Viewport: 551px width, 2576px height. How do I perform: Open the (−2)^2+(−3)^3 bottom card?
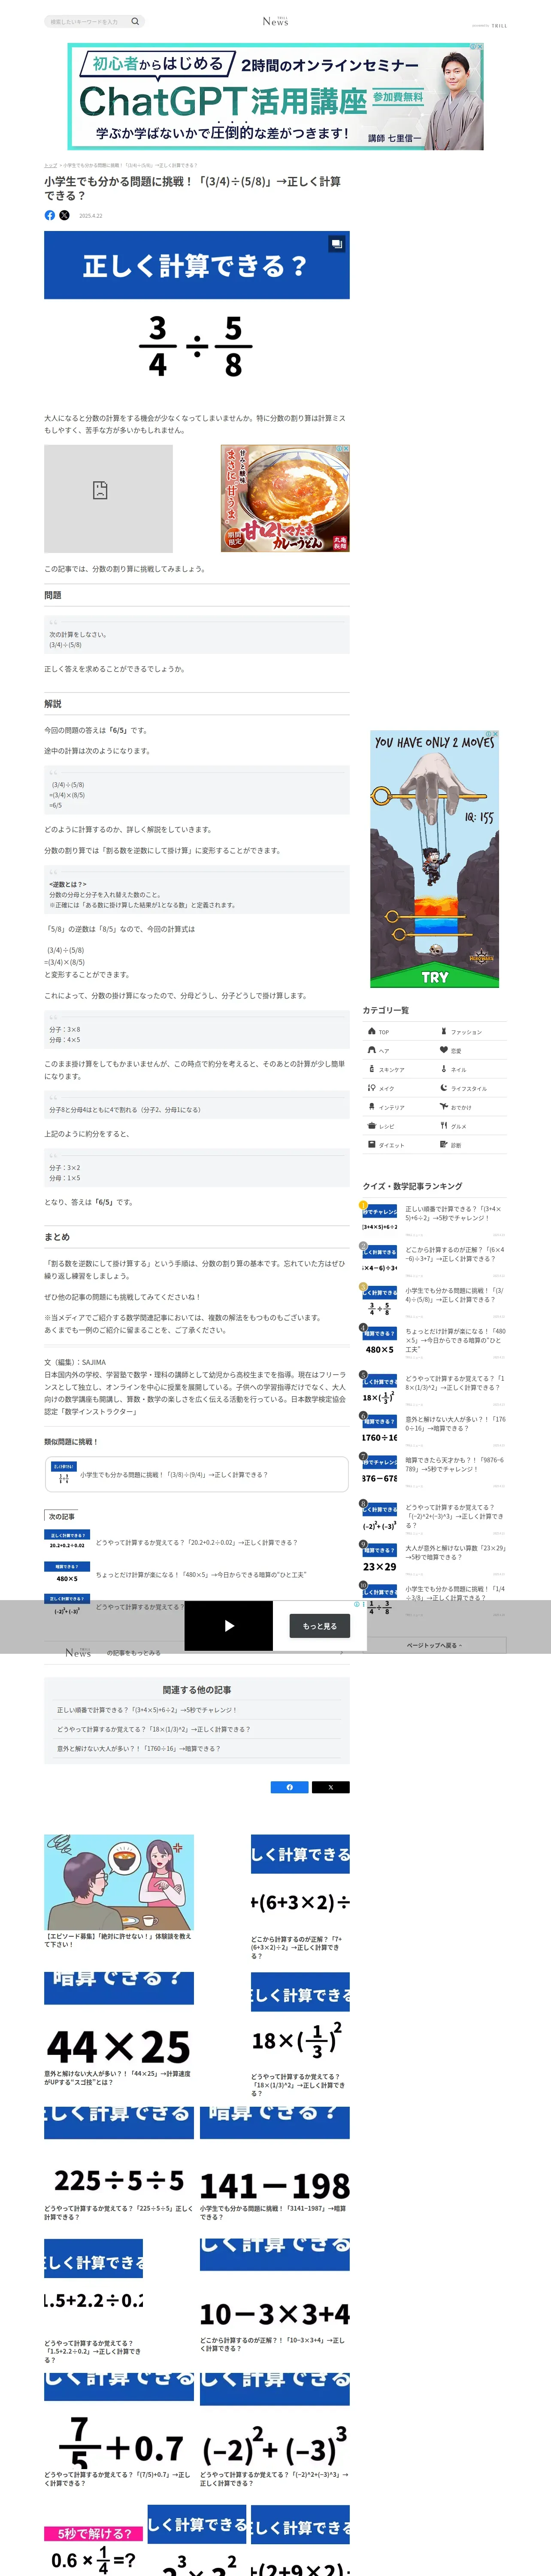(x=275, y=2429)
